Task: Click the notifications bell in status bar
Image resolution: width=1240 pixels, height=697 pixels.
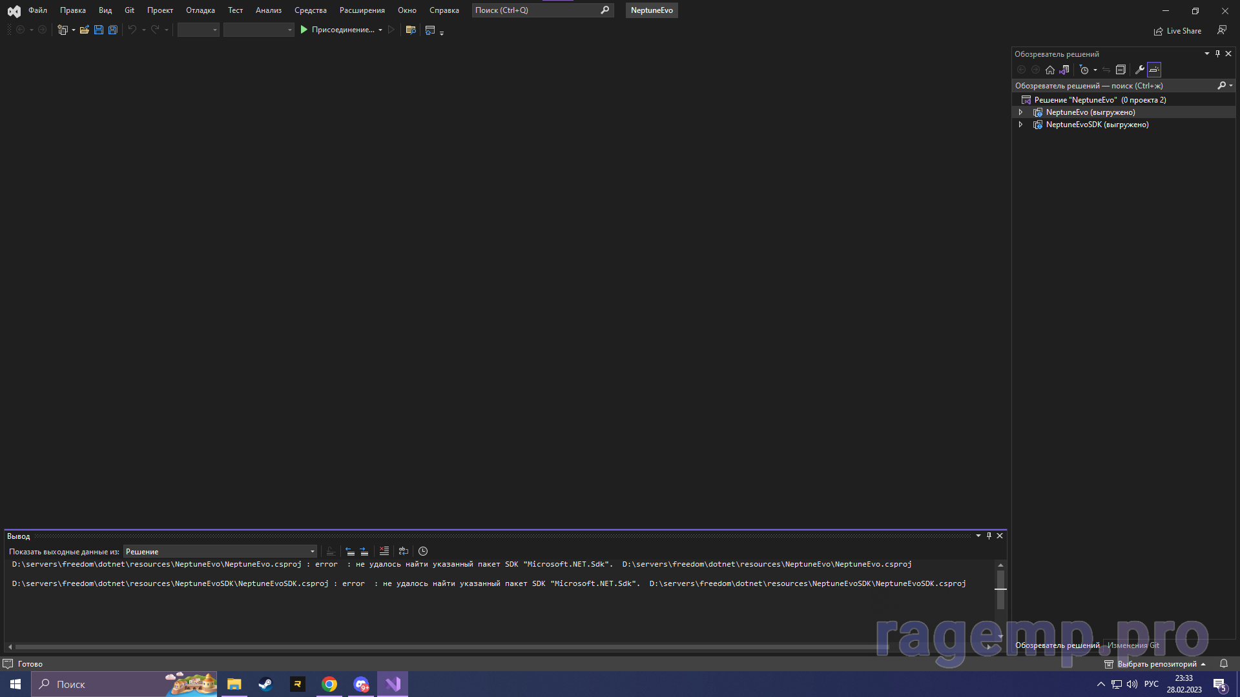Action: 1224,663
